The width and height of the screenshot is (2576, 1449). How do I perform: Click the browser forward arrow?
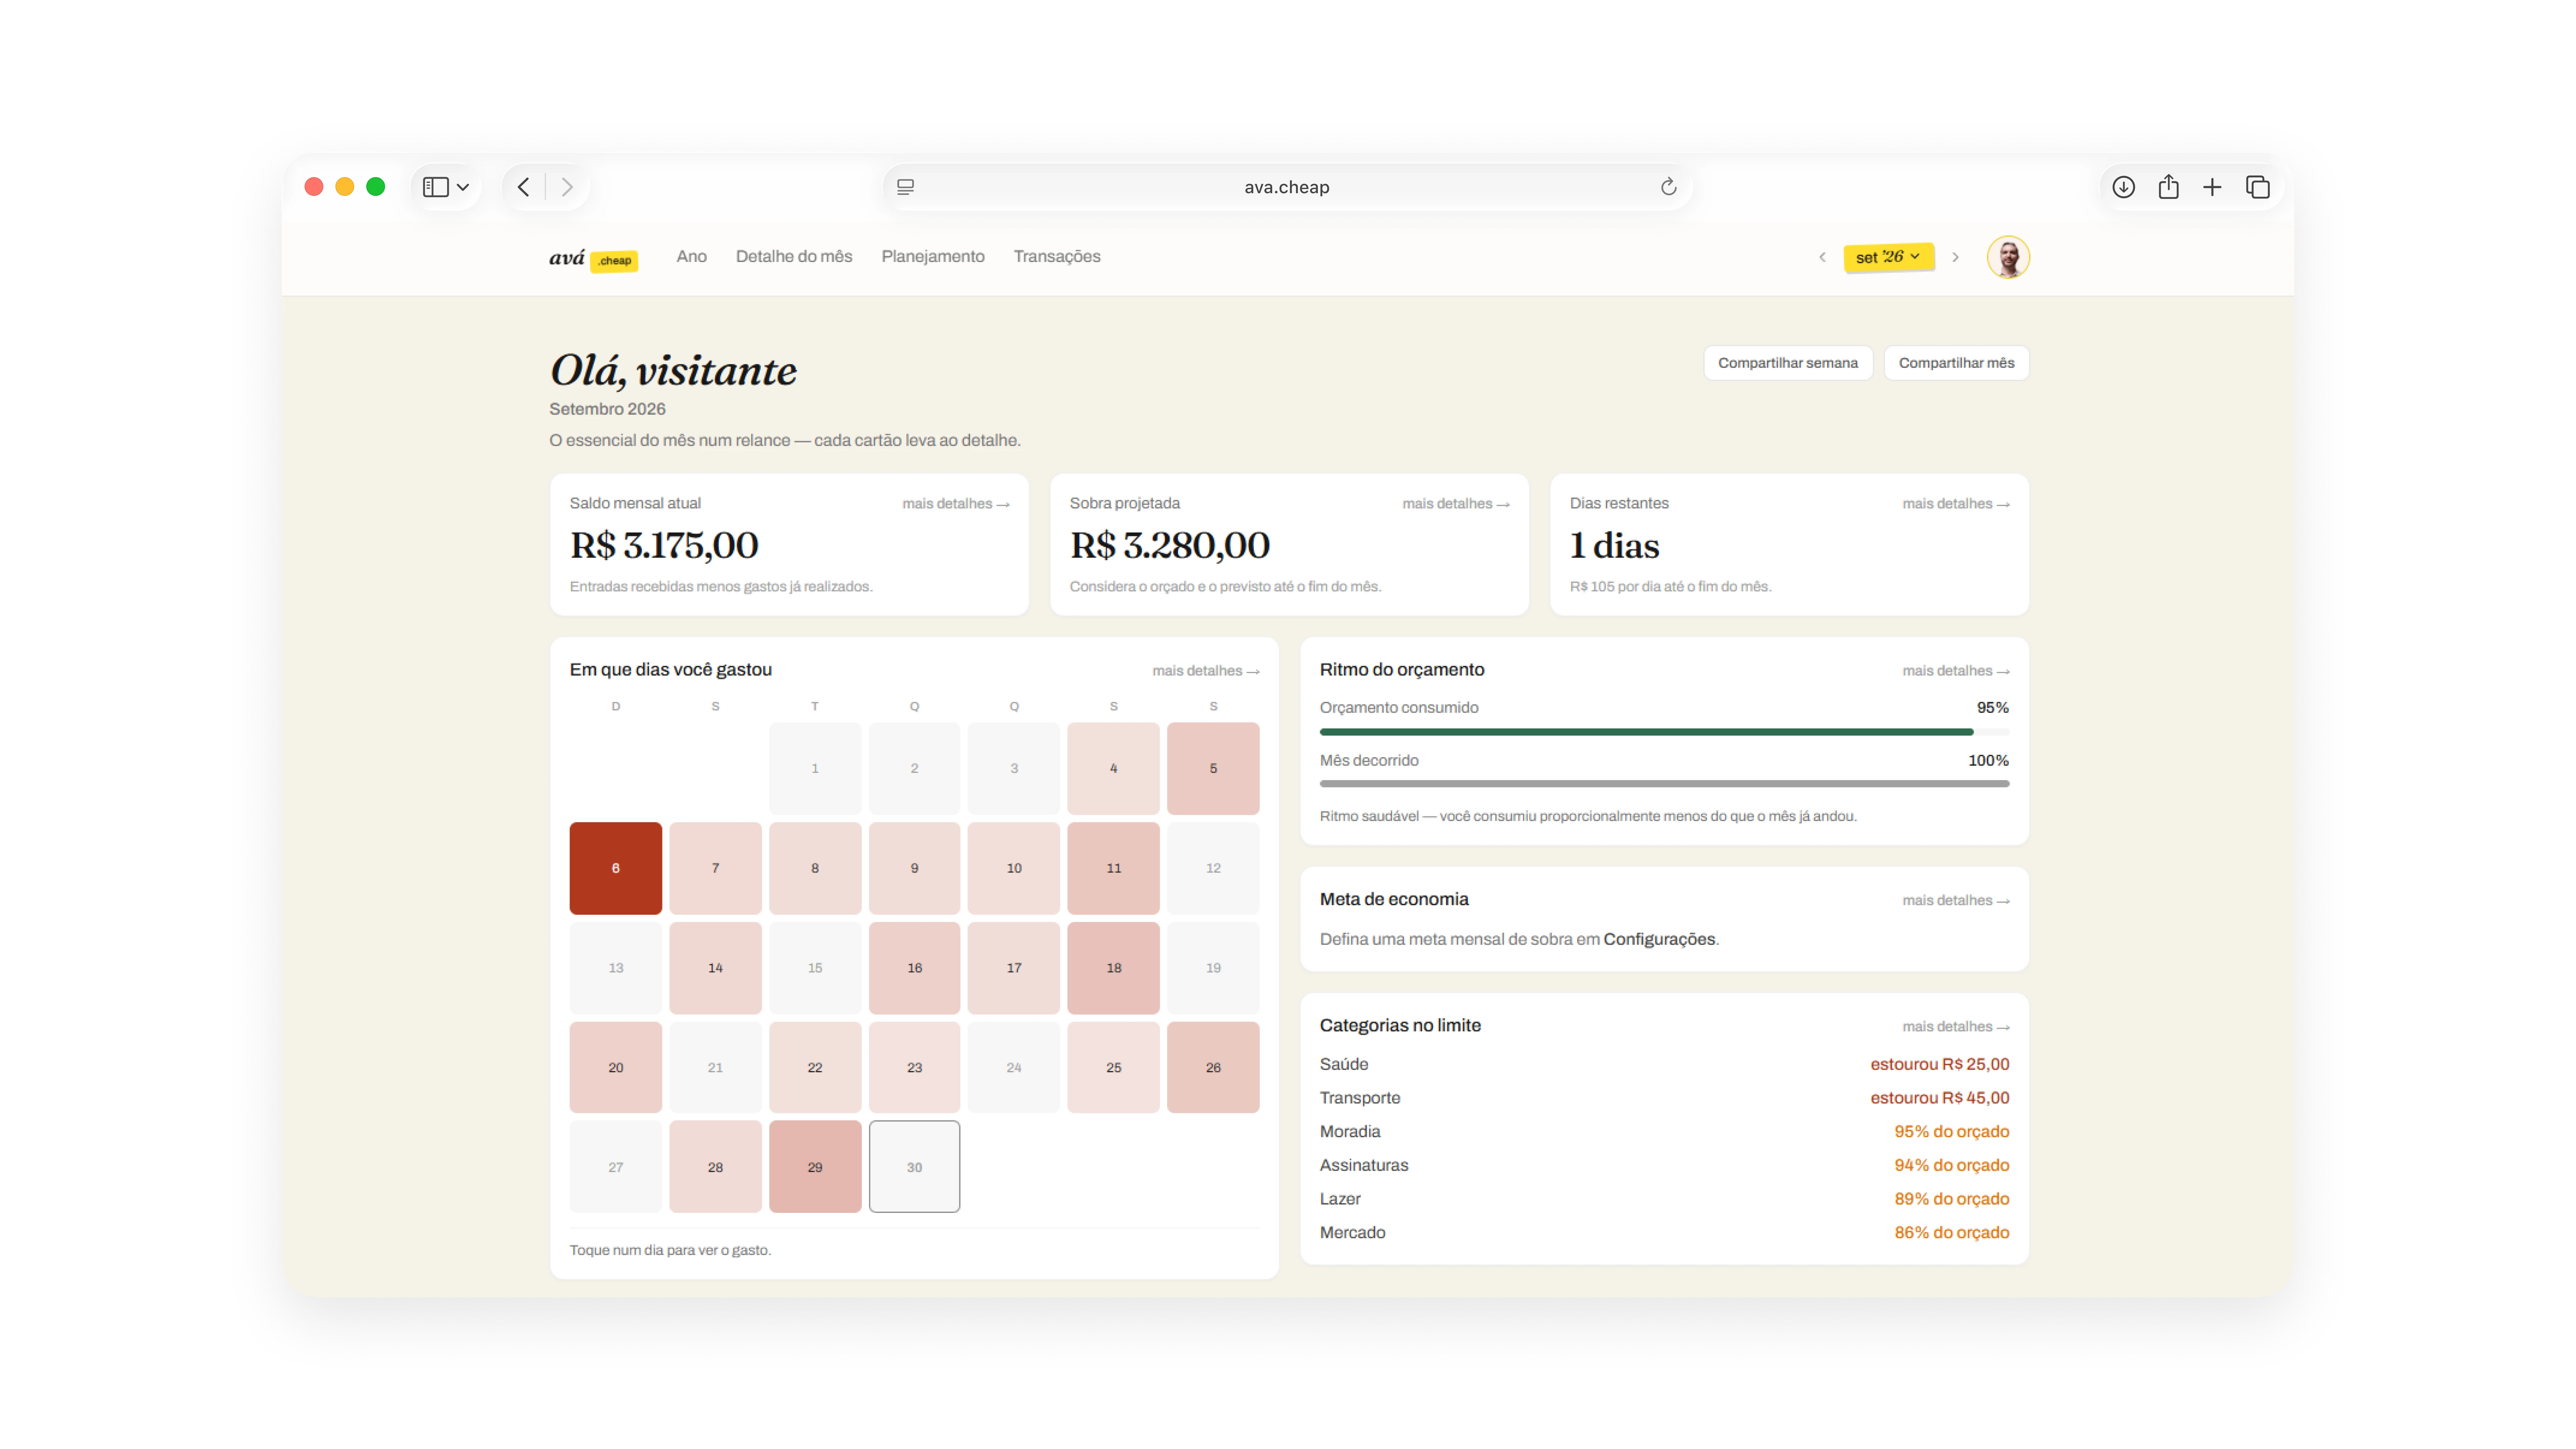[567, 187]
